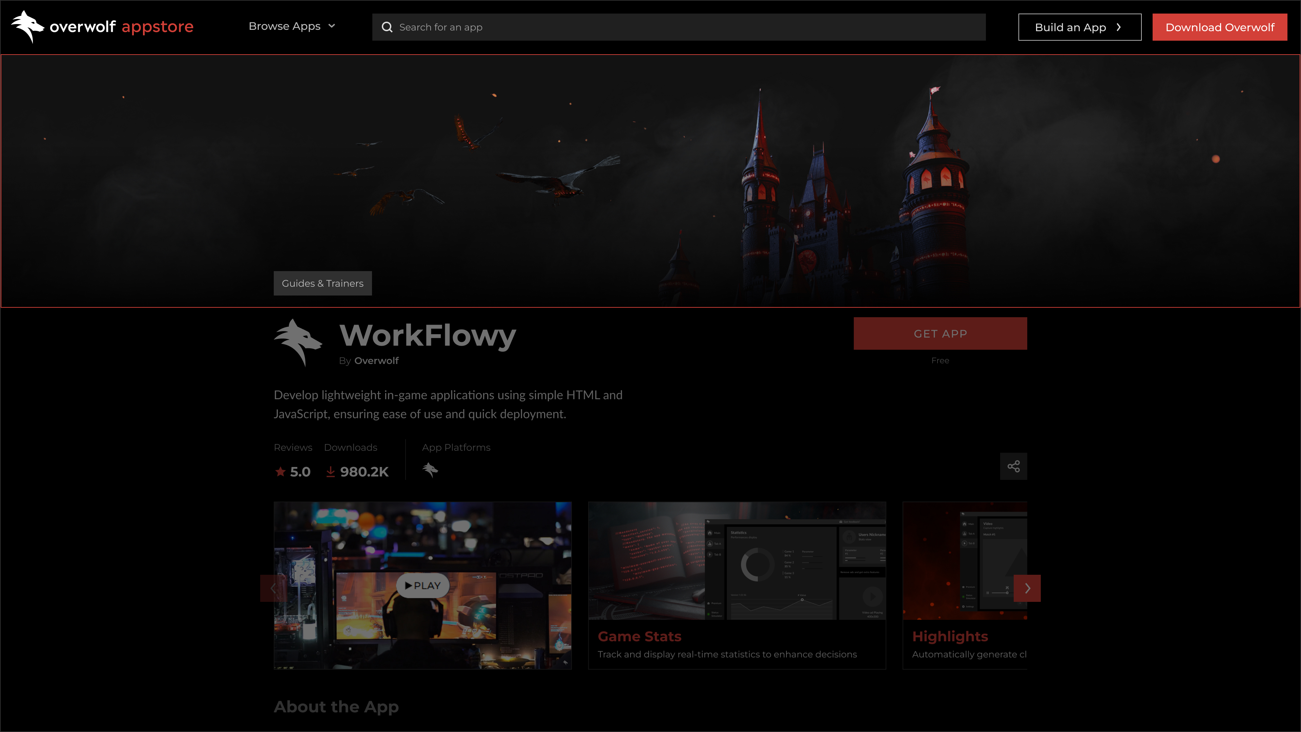Click the About the App heading
This screenshot has width=1301, height=732.
(x=336, y=707)
